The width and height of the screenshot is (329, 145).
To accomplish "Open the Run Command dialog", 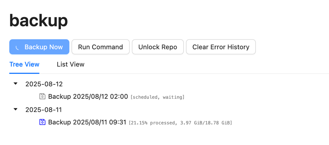I will [100, 47].
